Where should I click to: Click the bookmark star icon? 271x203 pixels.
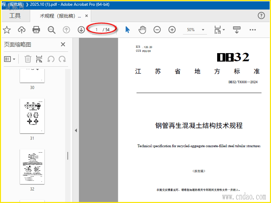click(7, 30)
